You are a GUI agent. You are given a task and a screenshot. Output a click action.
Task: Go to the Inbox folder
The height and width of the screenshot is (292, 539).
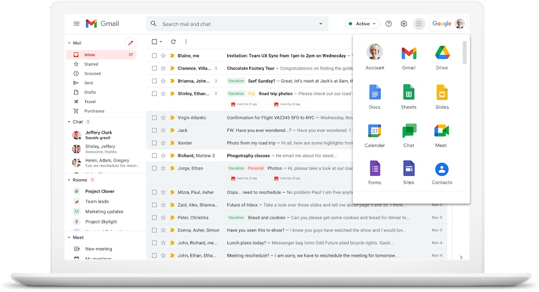(x=90, y=55)
